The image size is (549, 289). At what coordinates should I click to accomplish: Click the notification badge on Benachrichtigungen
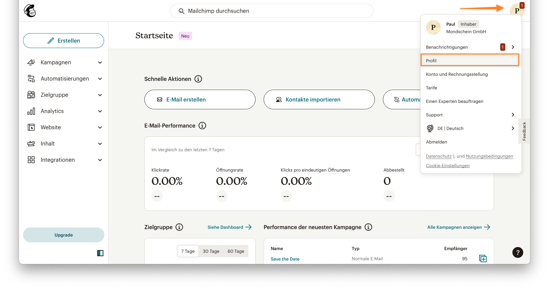pos(503,47)
